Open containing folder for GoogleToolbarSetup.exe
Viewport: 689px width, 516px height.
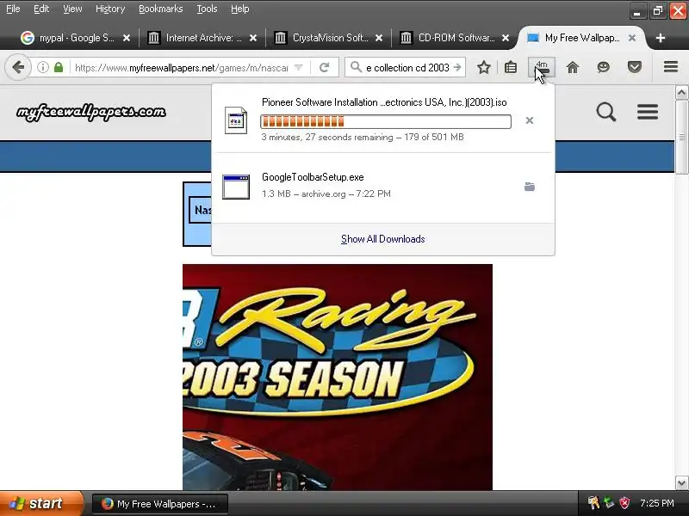click(530, 187)
